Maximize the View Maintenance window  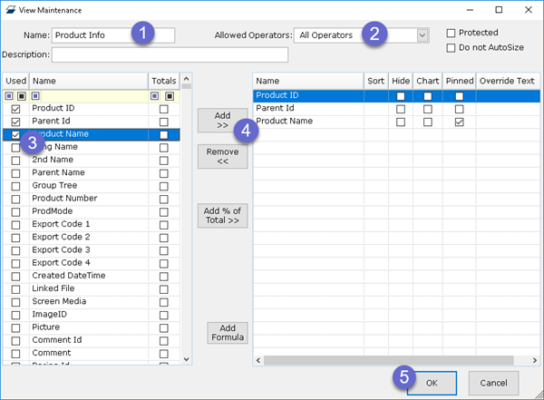tap(499, 9)
